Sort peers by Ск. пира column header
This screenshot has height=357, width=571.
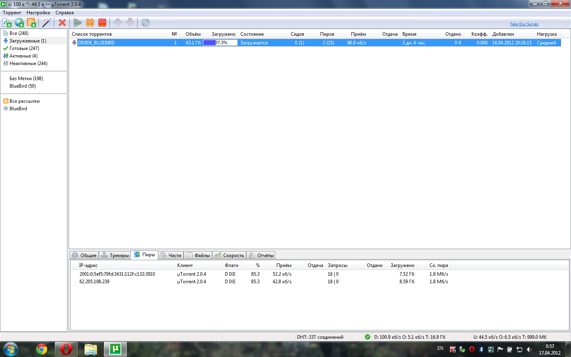[x=433, y=265]
